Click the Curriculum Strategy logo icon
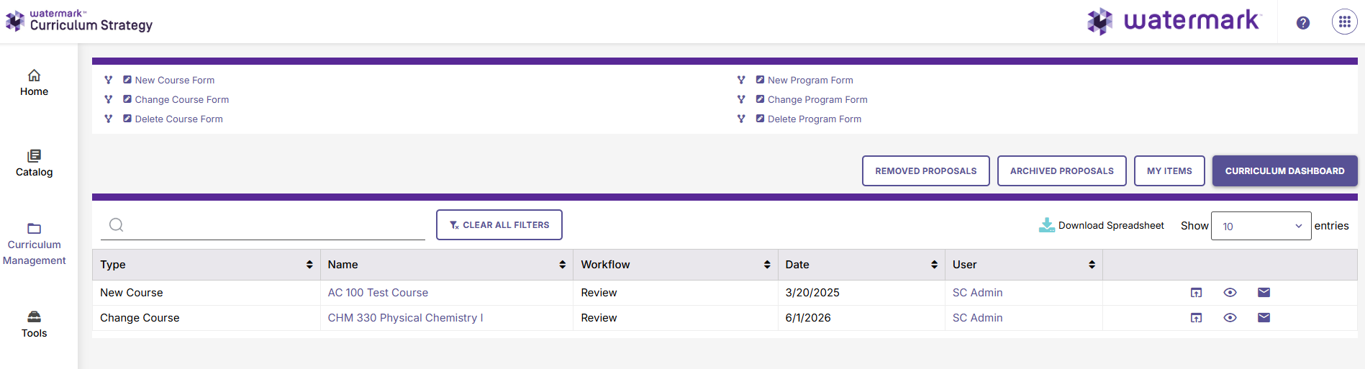The width and height of the screenshot is (1365, 369). pos(15,21)
